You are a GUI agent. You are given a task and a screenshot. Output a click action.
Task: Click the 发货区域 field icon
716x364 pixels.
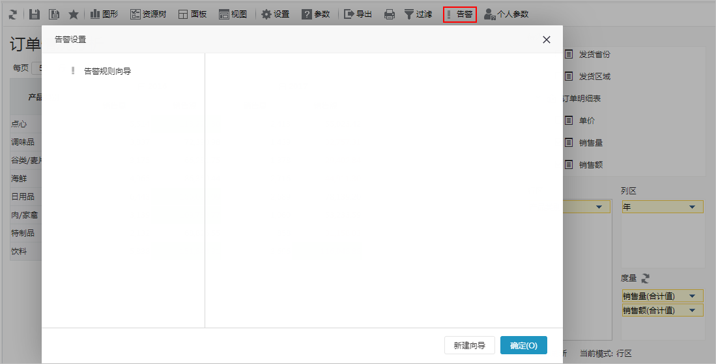coord(569,77)
